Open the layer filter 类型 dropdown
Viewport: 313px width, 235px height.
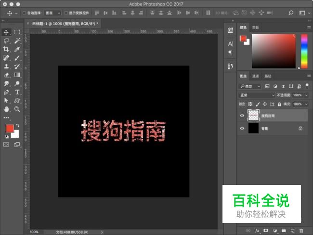250,86
